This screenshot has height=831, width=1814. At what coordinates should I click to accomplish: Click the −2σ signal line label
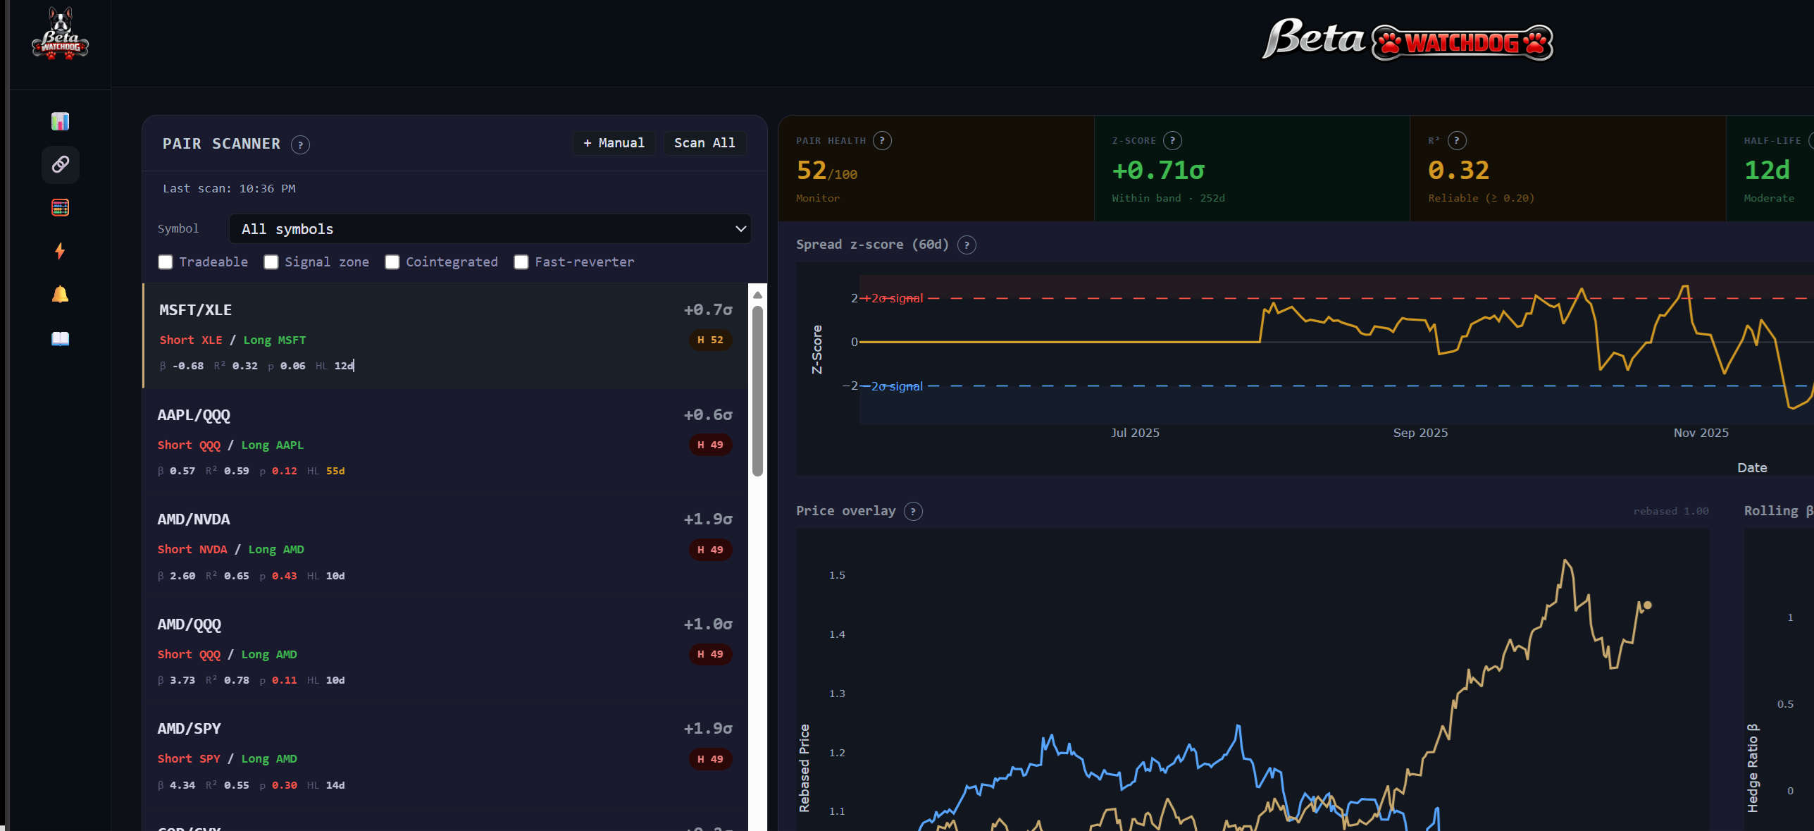[893, 386]
